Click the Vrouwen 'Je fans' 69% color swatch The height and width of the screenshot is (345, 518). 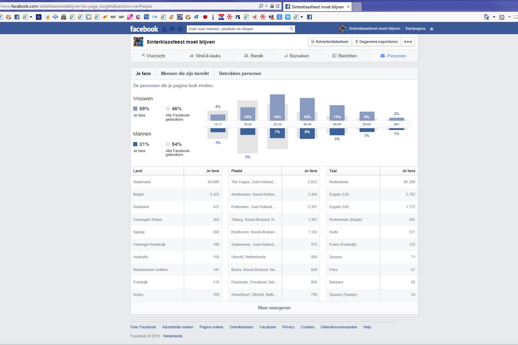click(x=135, y=109)
